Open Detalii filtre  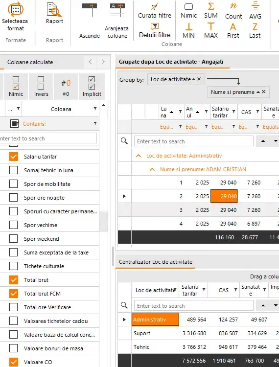155,31
